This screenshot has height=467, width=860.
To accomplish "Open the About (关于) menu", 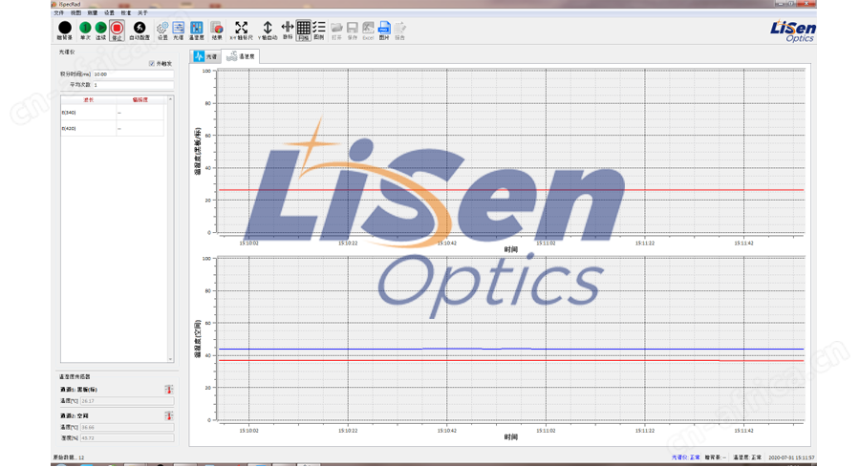I will (142, 12).
